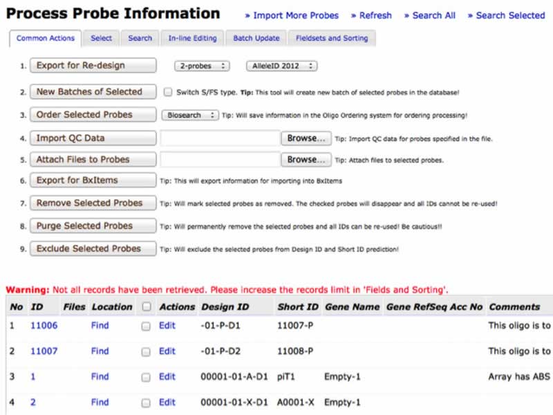Open Edit for Design ID 00001-01-A-D1
This screenshot has width=553, height=415.
[167, 377]
